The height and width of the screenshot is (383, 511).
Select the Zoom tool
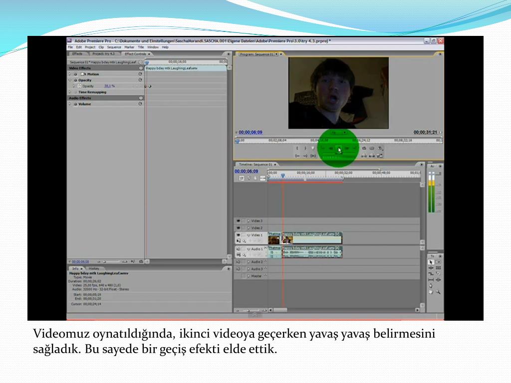click(x=438, y=292)
